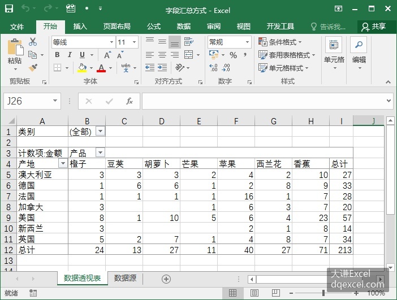
Task: Switch to the 数据 ribbon tab
Action: coord(184,27)
